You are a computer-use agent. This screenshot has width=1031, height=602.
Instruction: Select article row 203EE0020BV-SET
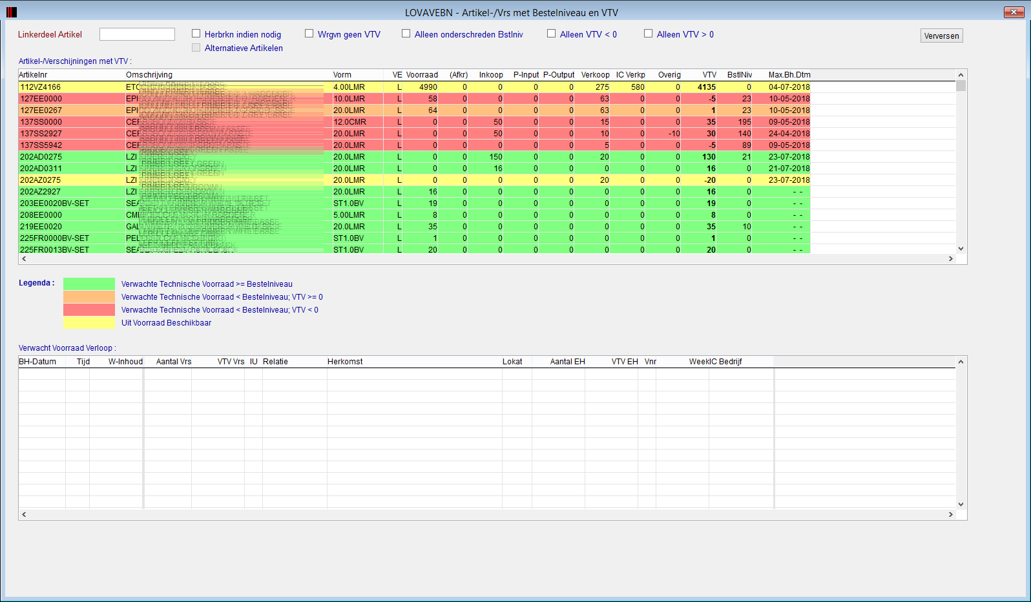pyautogui.click(x=414, y=203)
